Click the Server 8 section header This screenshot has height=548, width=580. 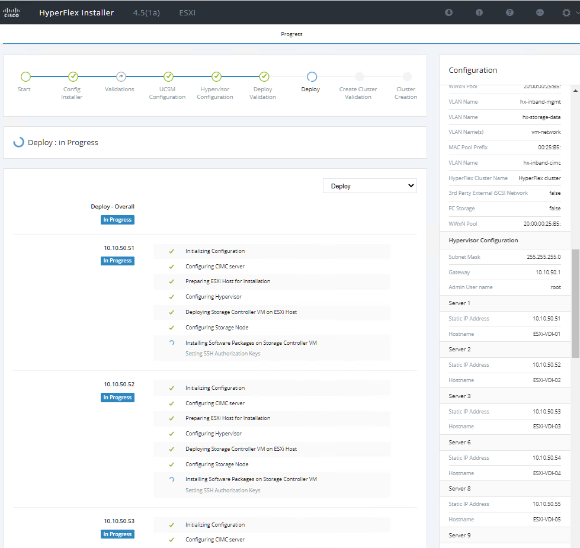tap(505, 489)
